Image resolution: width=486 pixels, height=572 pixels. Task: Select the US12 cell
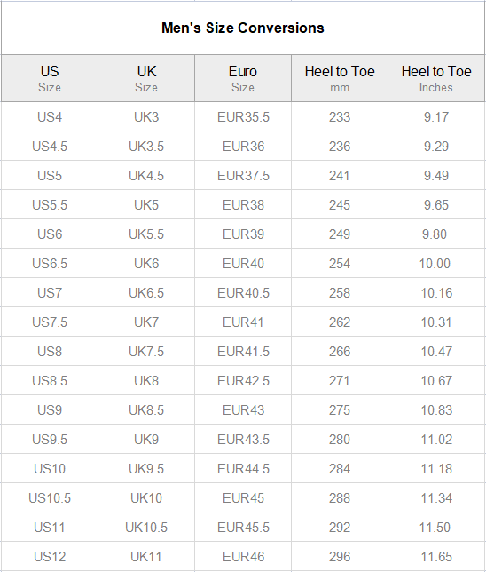click(x=50, y=557)
